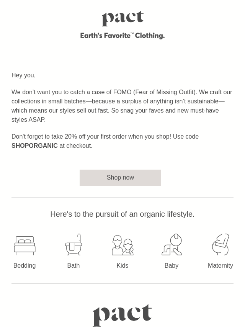Click the "Hey you," greeting line
The height and width of the screenshot is (327, 245).
point(24,75)
